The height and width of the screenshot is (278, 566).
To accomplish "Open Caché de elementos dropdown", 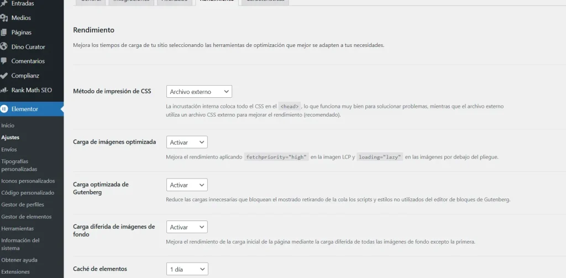I will 187,269.
